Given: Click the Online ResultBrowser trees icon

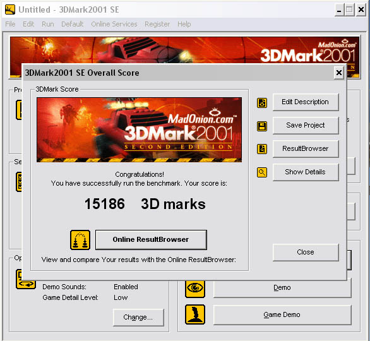Looking at the screenshot, I should (80, 240).
